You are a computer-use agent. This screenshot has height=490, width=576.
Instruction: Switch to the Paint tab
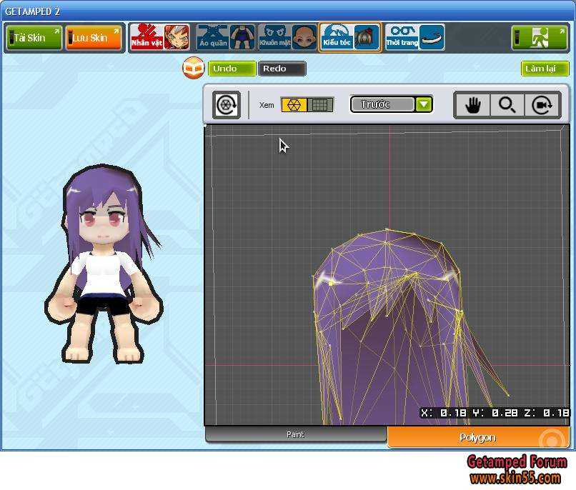tap(295, 434)
